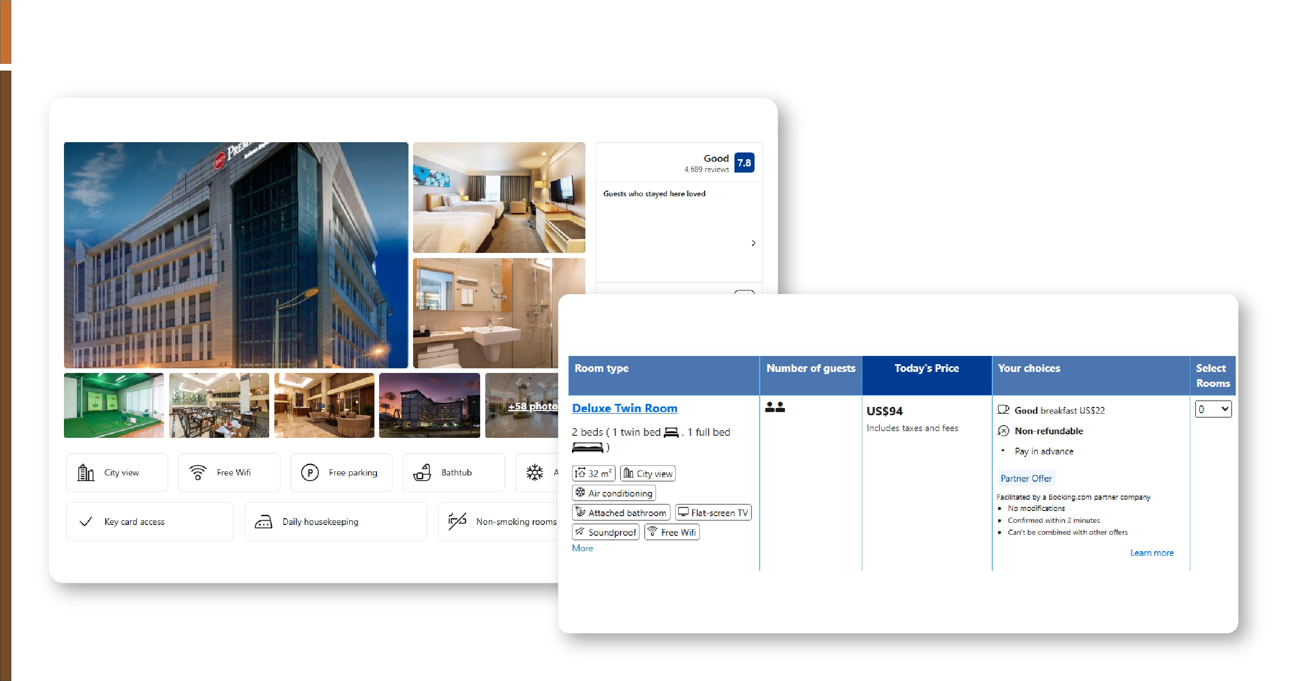Open the twin bedroom photo
The width and height of the screenshot is (1293, 681).
coord(499,198)
